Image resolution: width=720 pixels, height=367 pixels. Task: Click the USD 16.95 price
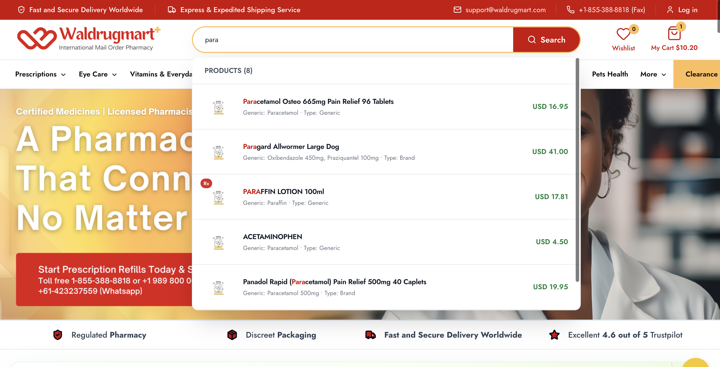coord(550,107)
